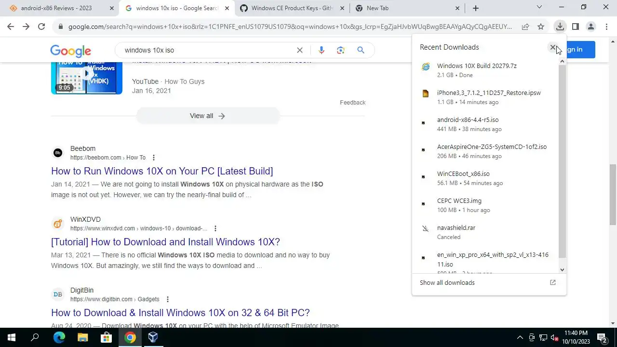
Task: Click the browser Back arrow
Action: click(x=11, y=27)
